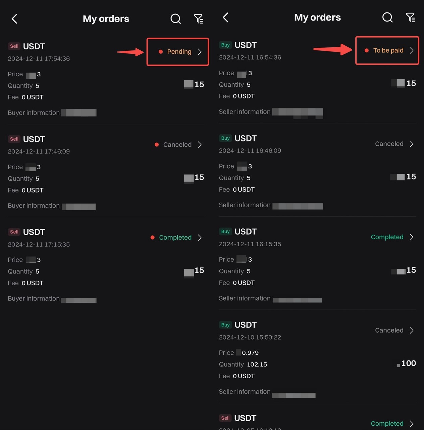
Task: Open Completed status of bottom sell order
Action: point(387,424)
